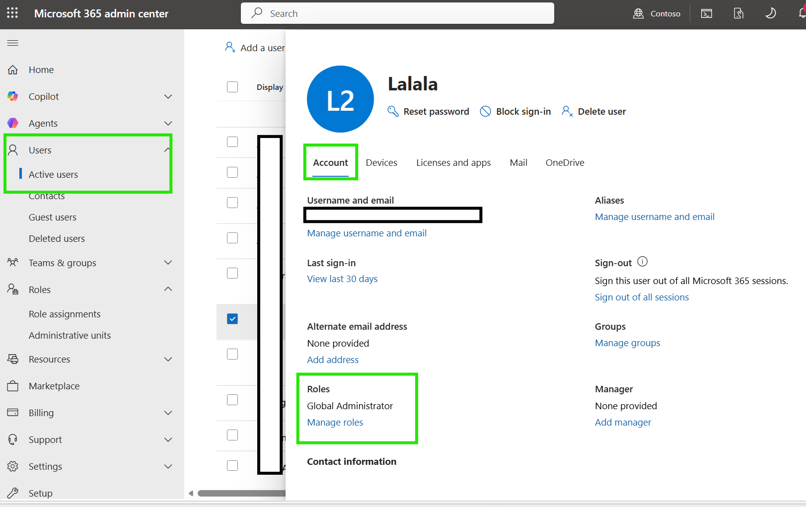Image resolution: width=806 pixels, height=507 pixels.
Task: Click Sign out of all sessions link
Action: 642,297
